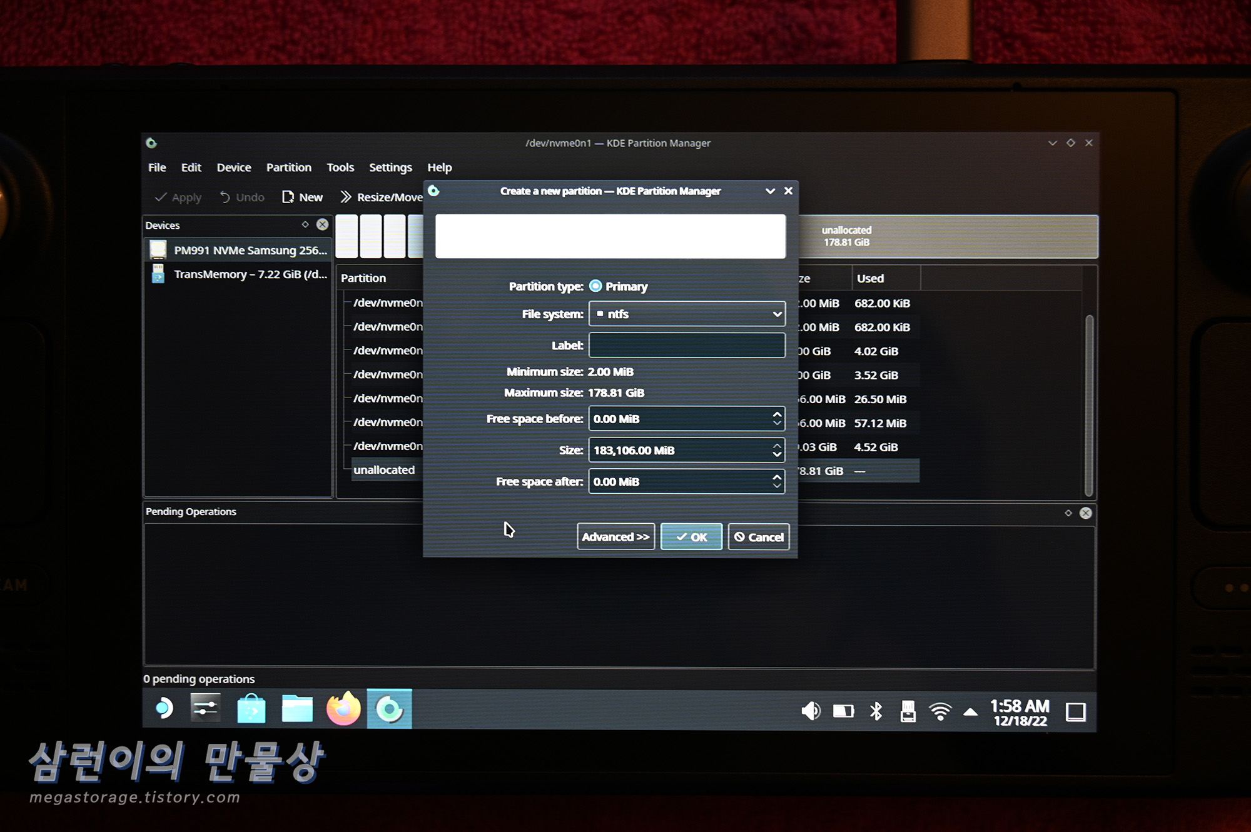The width and height of the screenshot is (1251, 832).
Task: Open the Discover store taskbar icon
Action: (x=251, y=709)
